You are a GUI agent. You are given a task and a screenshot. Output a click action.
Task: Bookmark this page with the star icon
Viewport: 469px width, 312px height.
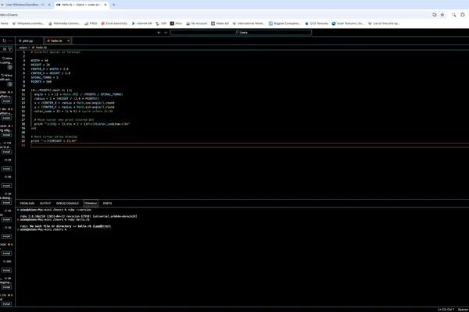[442, 15]
